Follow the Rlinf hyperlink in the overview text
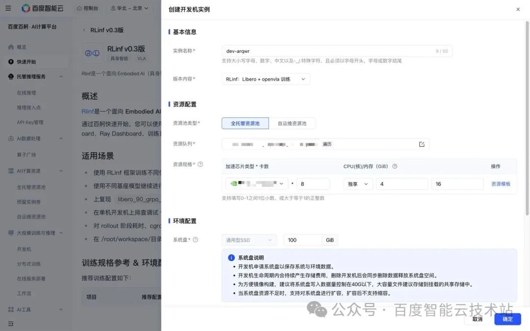Screen dimensions: 530x331 87,111
